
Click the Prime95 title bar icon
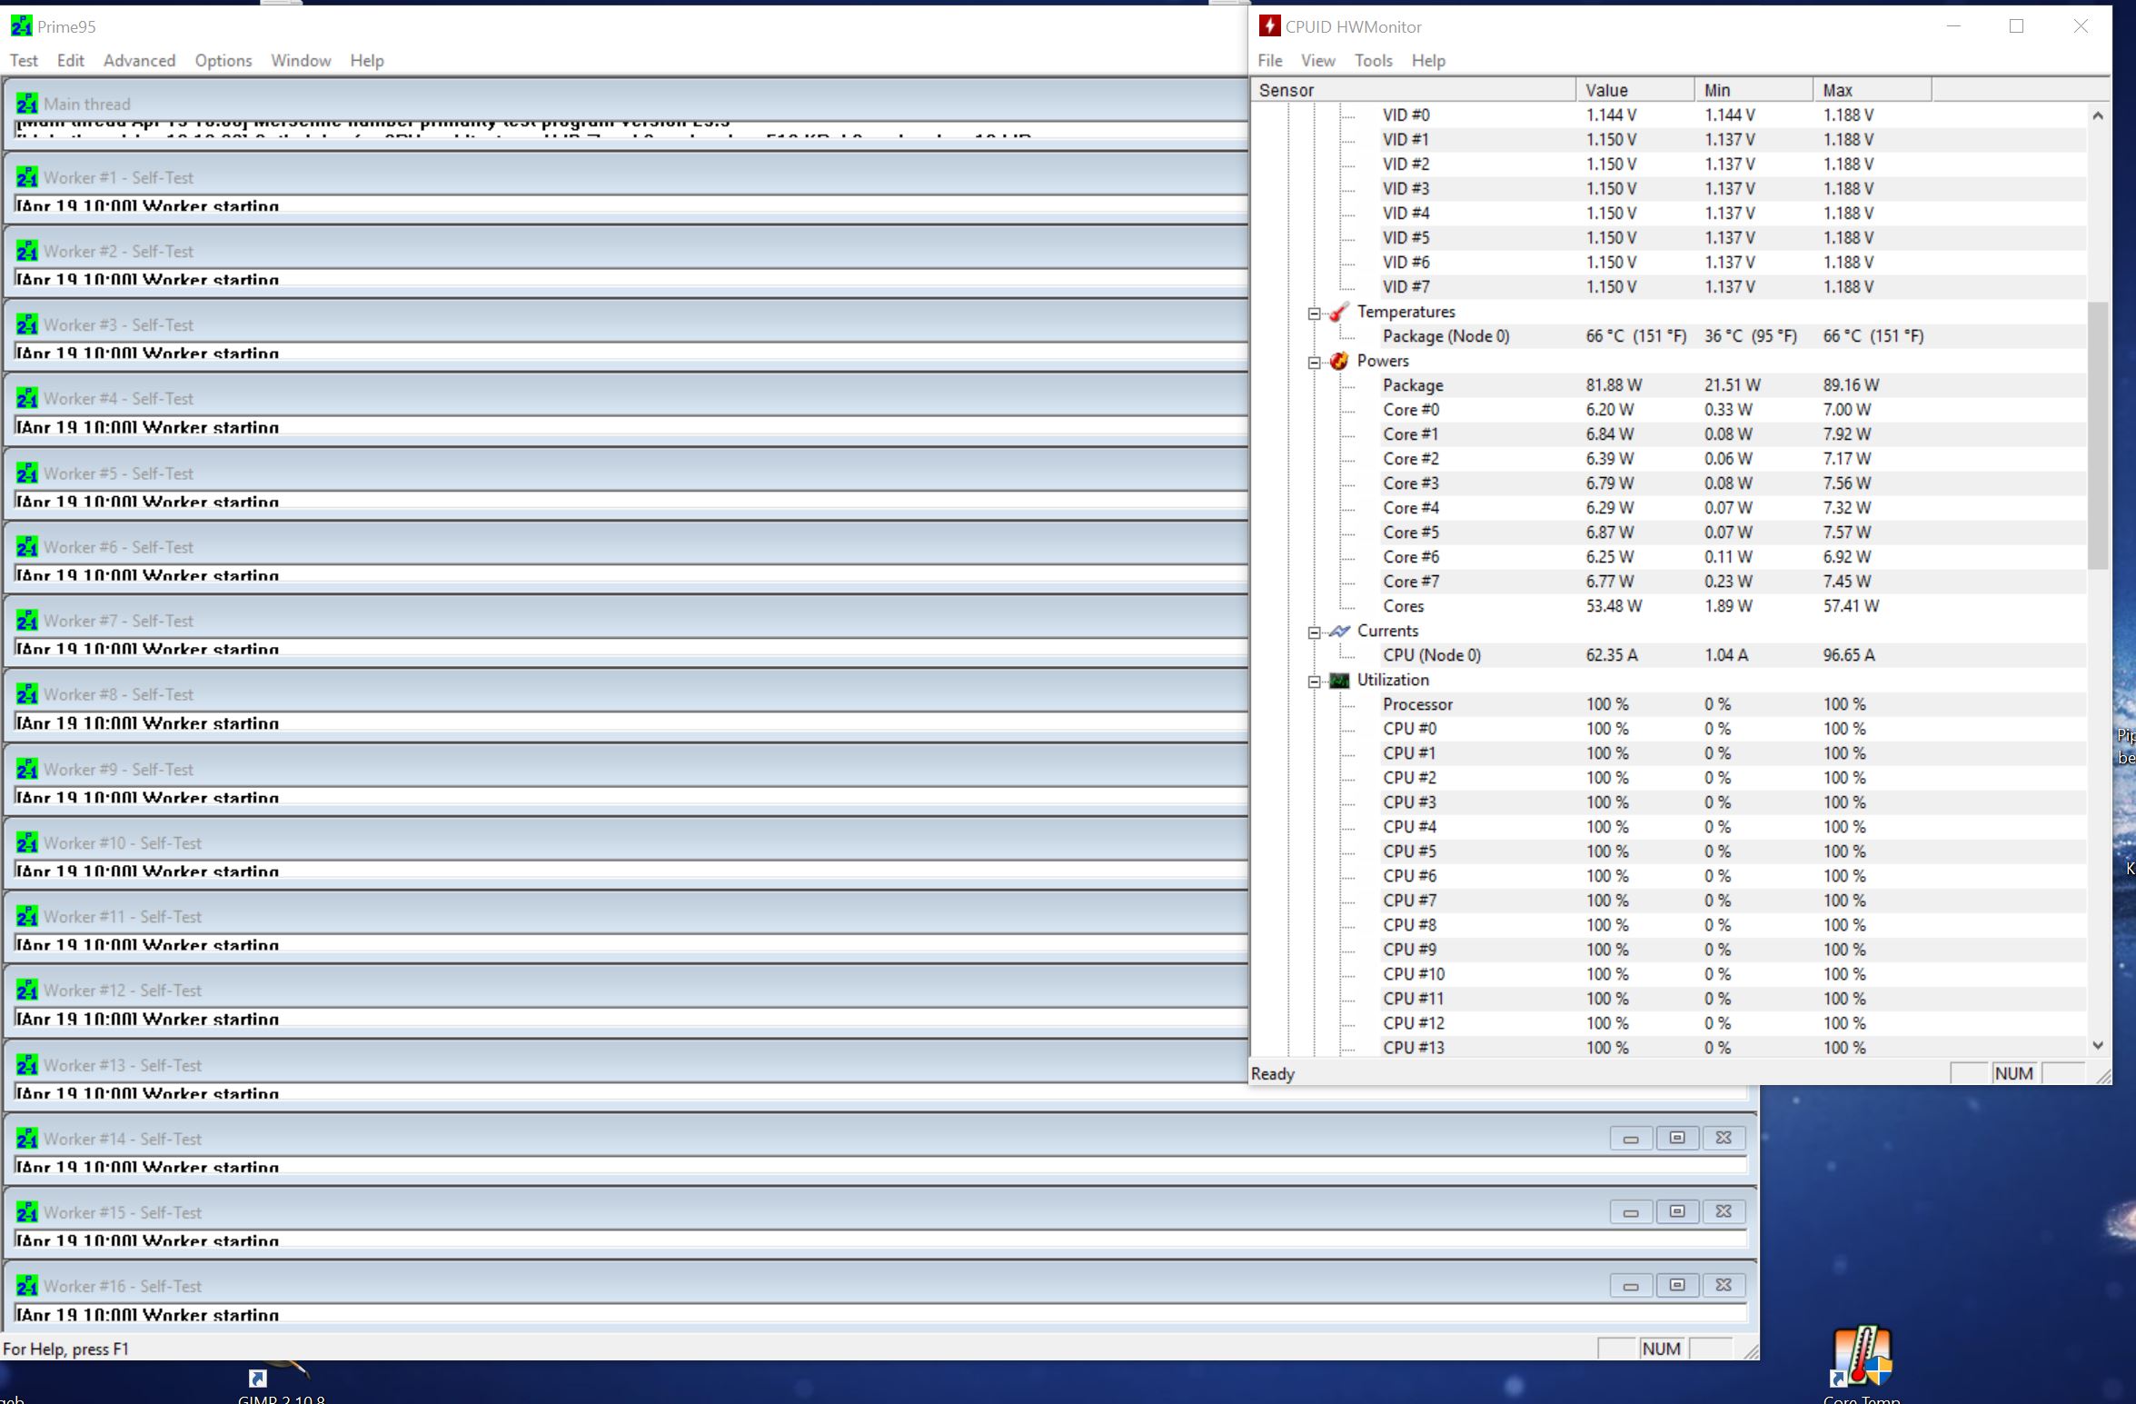pos(21,26)
